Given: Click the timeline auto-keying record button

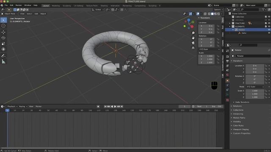Looking at the screenshot, I should (98, 106).
